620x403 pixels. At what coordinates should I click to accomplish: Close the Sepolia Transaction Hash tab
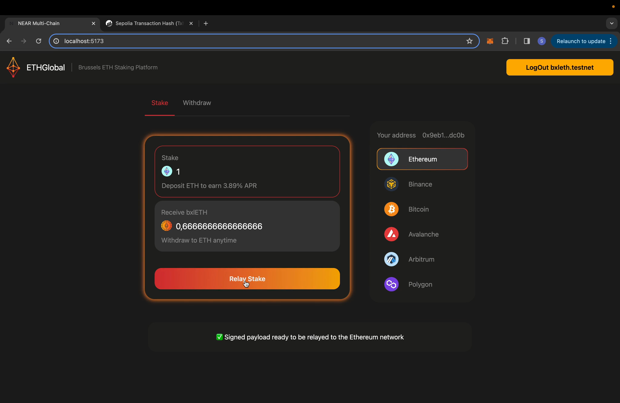pyautogui.click(x=191, y=23)
